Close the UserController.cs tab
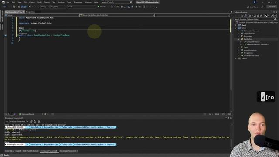 (x=24, y=12)
